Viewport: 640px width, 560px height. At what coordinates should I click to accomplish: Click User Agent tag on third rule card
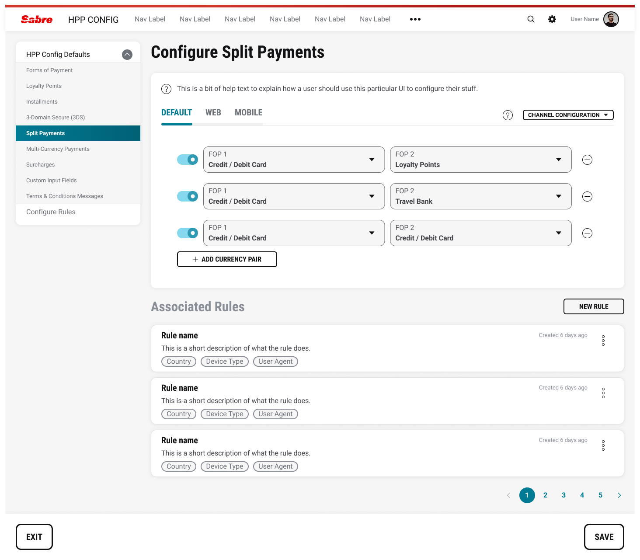275,466
